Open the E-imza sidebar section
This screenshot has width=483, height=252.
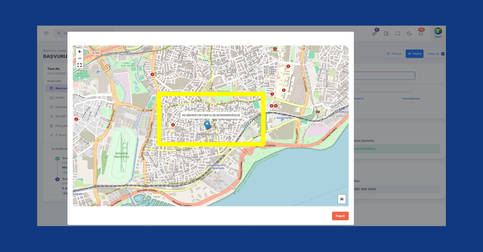58,135
